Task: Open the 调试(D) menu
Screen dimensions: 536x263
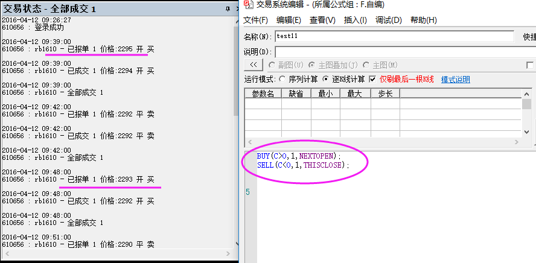Action: click(x=388, y=21)
